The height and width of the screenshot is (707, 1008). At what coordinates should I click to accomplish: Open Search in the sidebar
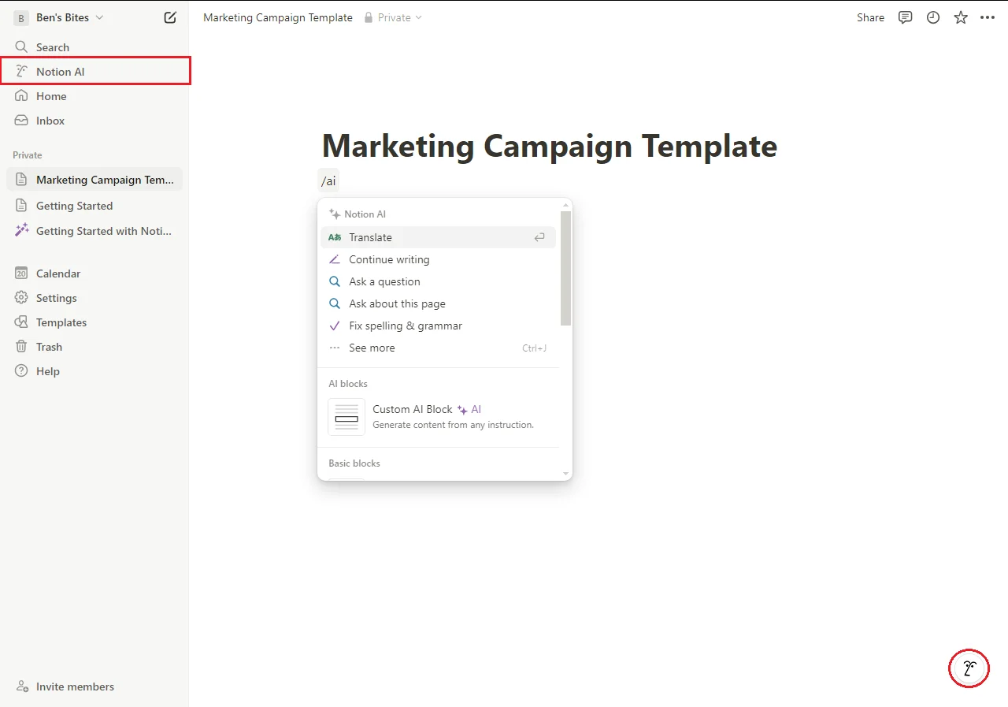(x=94, y=47)
